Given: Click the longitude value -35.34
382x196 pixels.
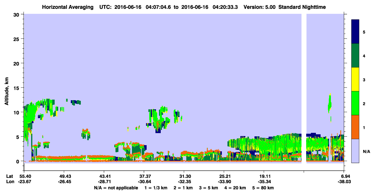Looking at the screenshot, I should (x=264, y=182).
